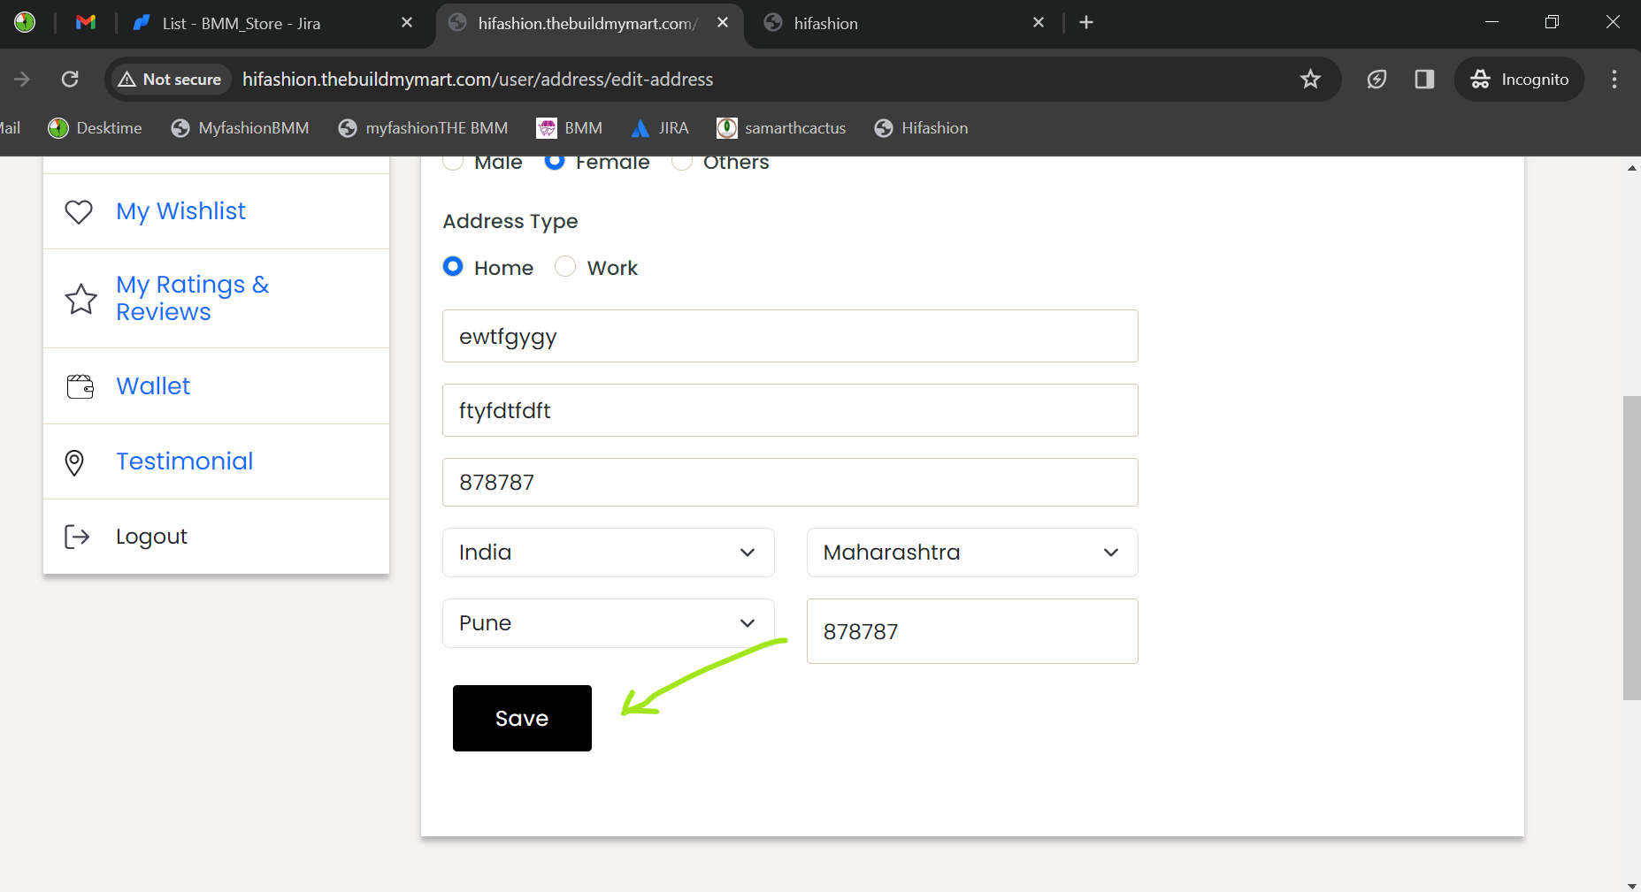Open the Gmail pinned tab
1641x892 pixels.
tap(86, 23)
